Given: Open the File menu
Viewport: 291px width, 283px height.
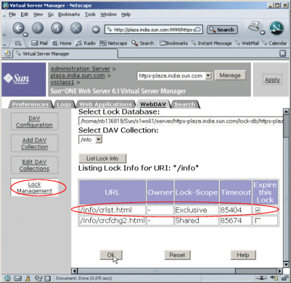Looking at the screenshot, I should tap(13, 14).
